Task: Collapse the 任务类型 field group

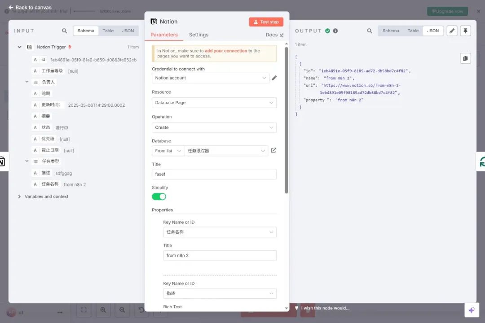Action: click(27, 161)
